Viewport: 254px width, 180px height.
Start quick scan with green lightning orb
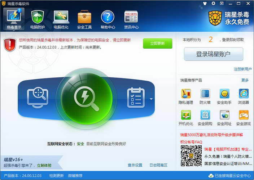click(86, 98)
